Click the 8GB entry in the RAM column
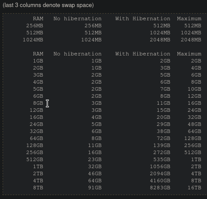The image size is (207, 199). (38, 103)
